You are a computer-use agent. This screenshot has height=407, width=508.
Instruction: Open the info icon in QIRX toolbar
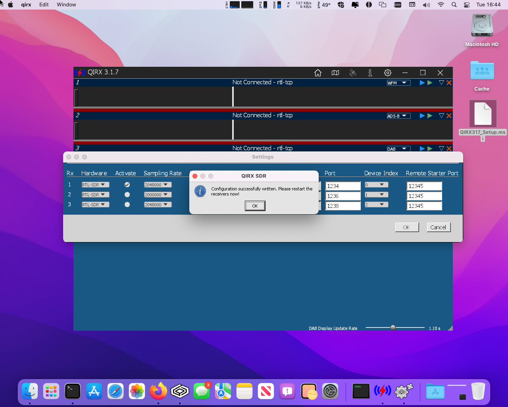[x=370, y=73]
